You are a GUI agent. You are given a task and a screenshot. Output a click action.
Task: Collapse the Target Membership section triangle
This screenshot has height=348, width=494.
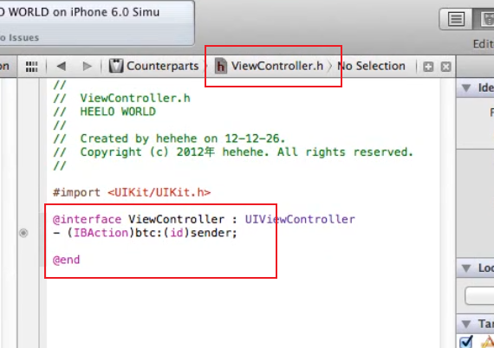(x=466, y=324)
